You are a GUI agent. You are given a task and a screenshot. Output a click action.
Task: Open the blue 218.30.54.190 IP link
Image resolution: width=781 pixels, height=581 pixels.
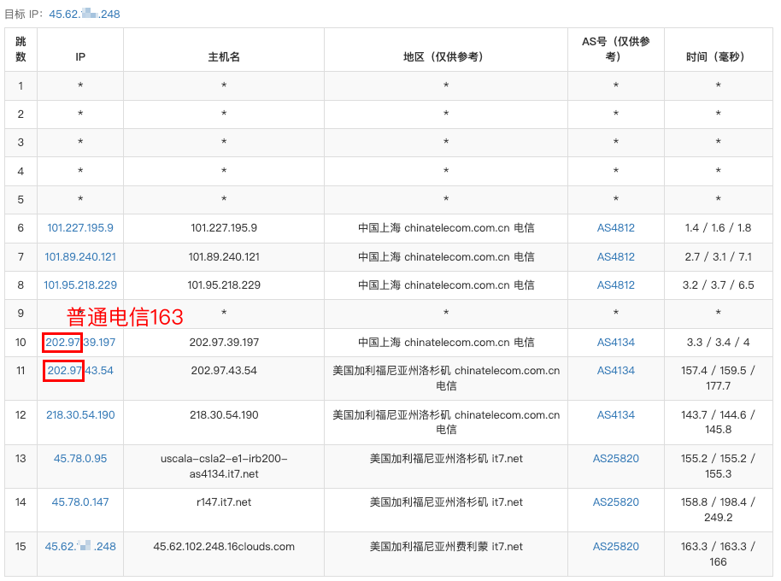80,414
